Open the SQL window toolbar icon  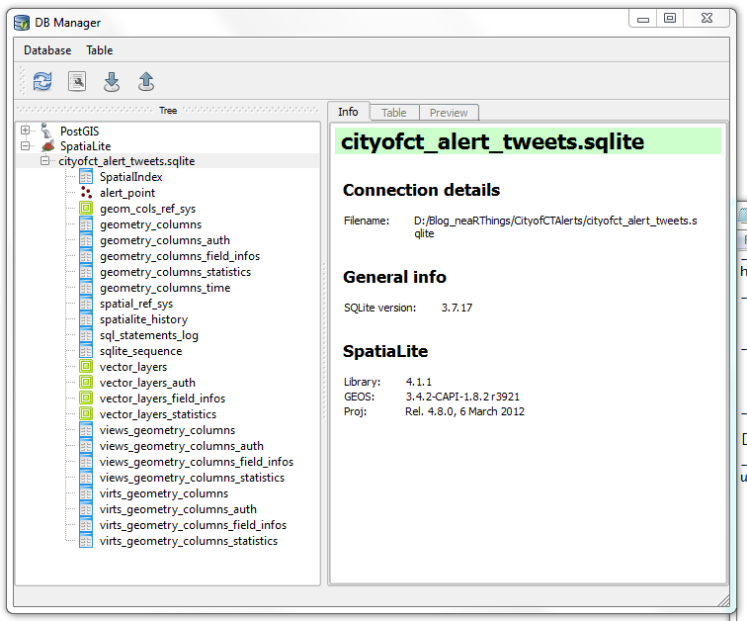[x=77, y=81]
